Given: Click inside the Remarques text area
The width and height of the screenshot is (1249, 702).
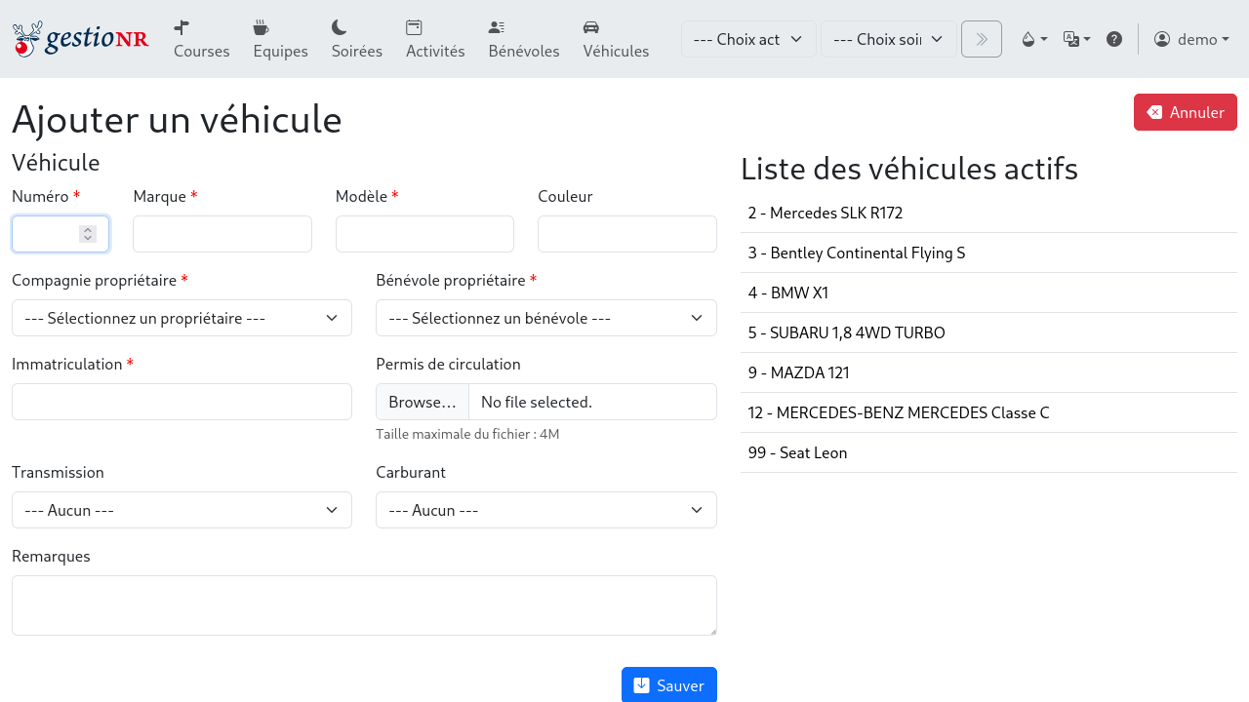Looking at the screenshot, I should [x=363, y=604].
